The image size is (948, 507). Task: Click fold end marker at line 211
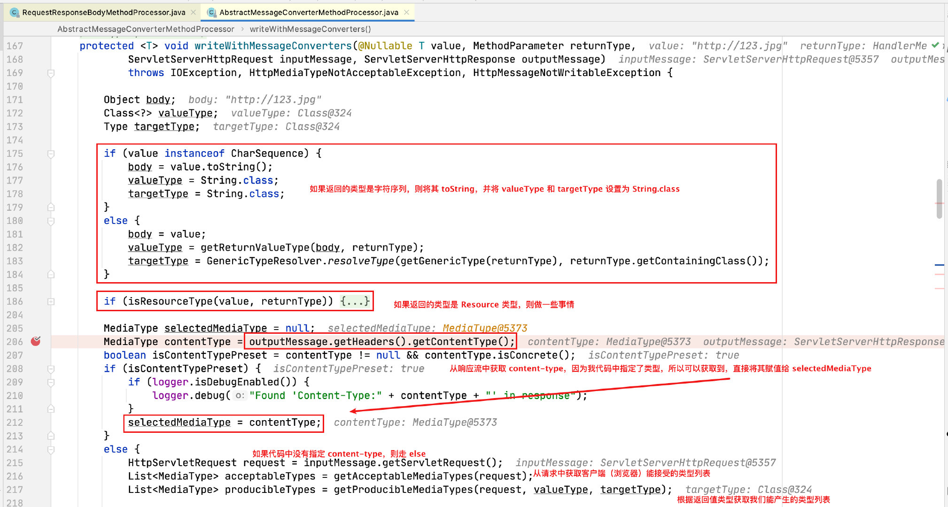tap(51, 409)
